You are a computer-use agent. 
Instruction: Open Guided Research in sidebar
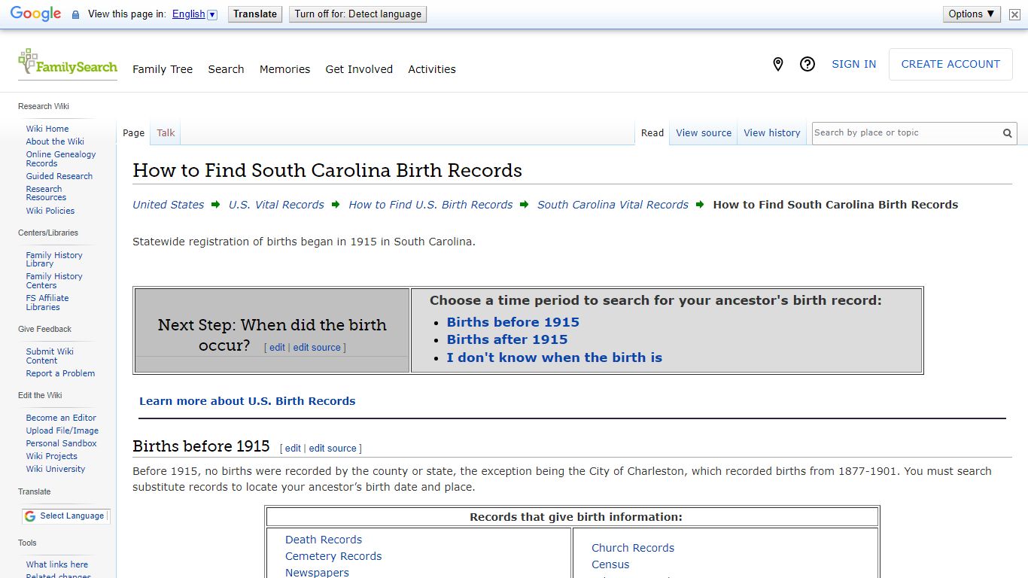59,176
